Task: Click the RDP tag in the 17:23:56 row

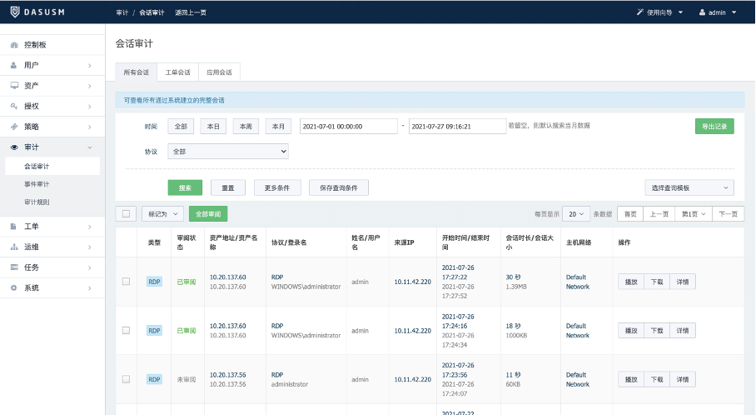Action: [x=154, y=379]
